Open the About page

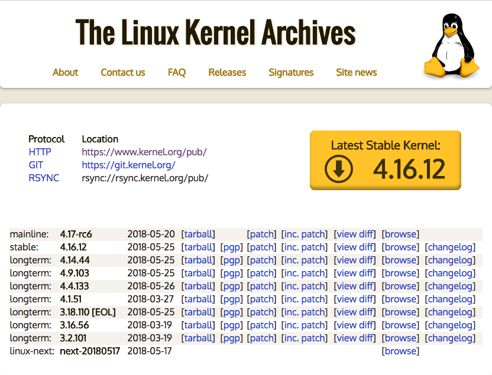tap(65, 72)
